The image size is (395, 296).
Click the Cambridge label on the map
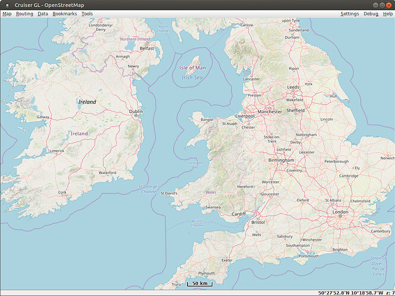pos(349,176)
